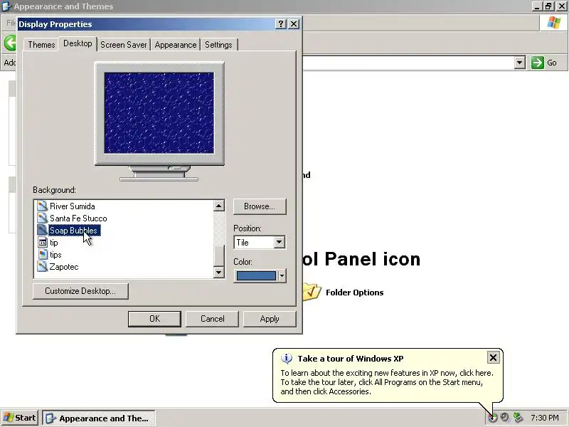Click the green Back arrow icon
This screenshot has width=569, height=427.
click(x=10, y=43)
